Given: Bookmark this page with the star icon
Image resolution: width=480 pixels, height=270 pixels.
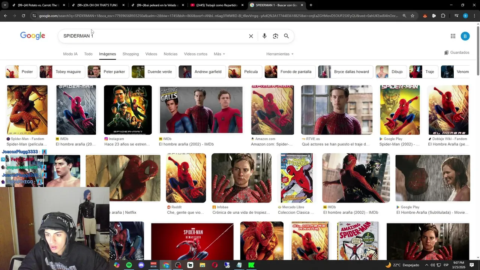Looking at the screenshot, I should coord(412,16).
